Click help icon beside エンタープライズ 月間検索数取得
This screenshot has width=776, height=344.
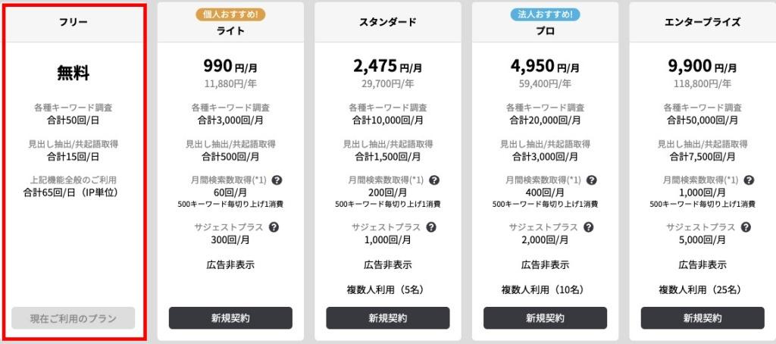pos(749,180)
